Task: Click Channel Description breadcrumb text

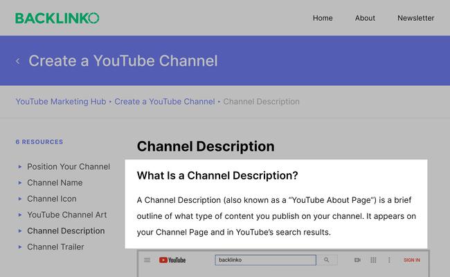Action: point(261,102)
